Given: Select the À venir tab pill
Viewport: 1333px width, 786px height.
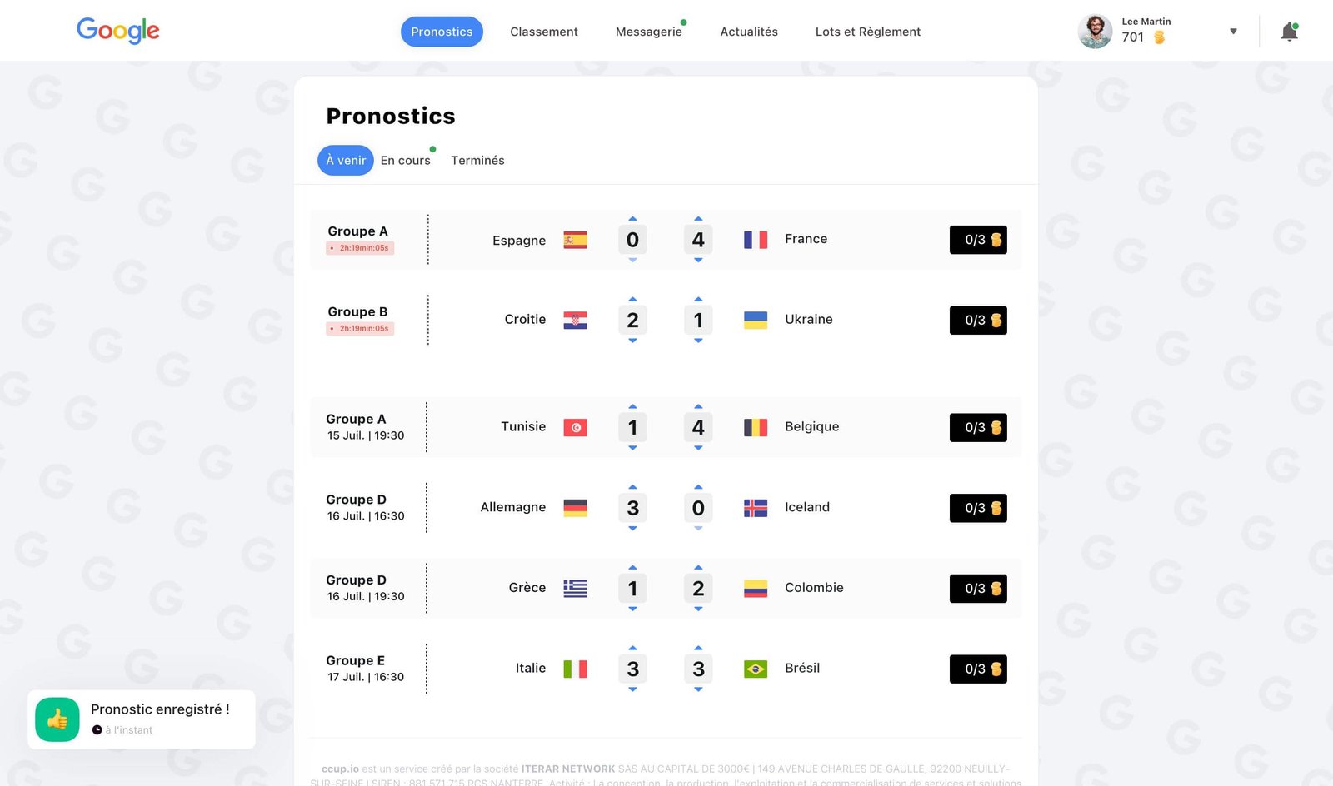Looking at the screenshot, I should 345,160.
